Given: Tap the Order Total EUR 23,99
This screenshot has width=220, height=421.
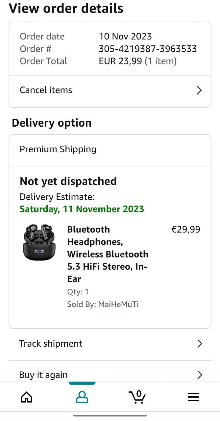Looking at the screenshot, I should (137, 61).
